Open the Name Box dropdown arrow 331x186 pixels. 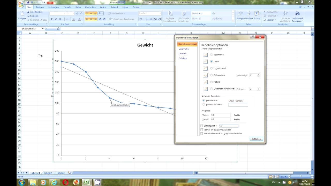tap(42, 29)
